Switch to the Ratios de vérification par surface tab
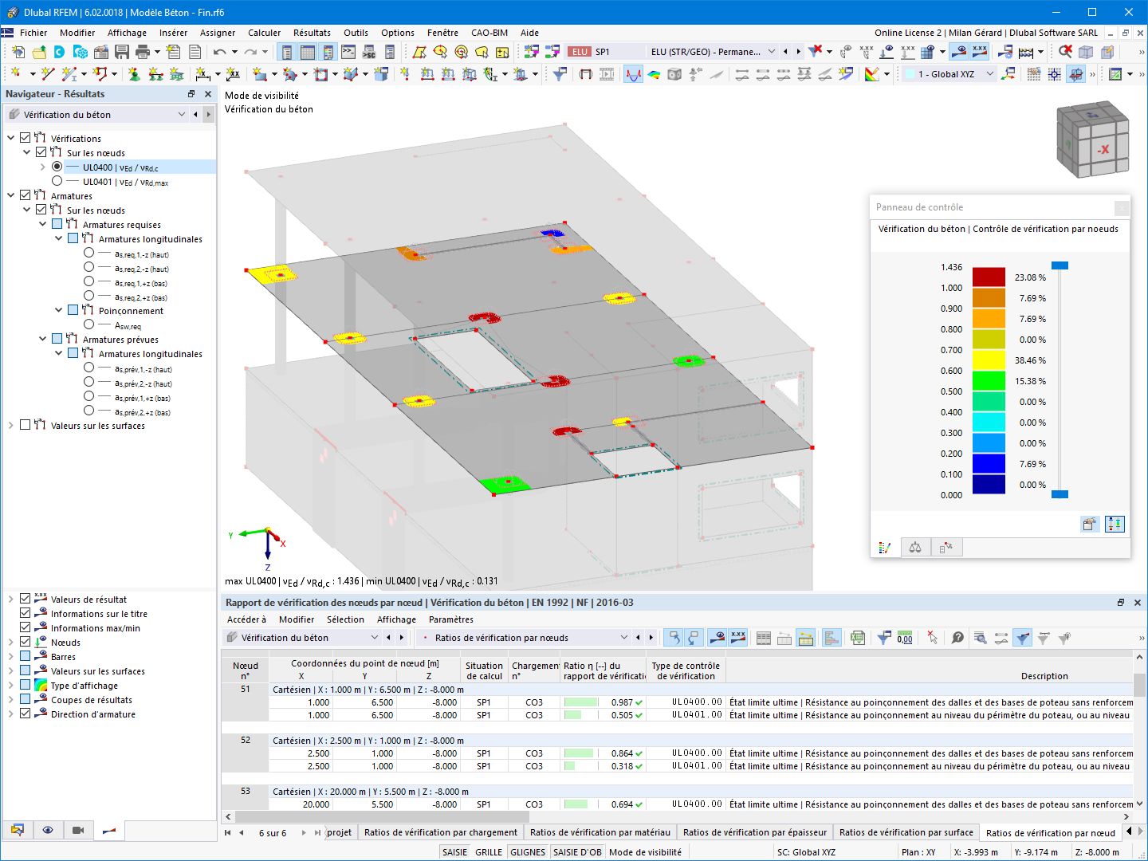 pyautogui.click(x=906, y=832)
